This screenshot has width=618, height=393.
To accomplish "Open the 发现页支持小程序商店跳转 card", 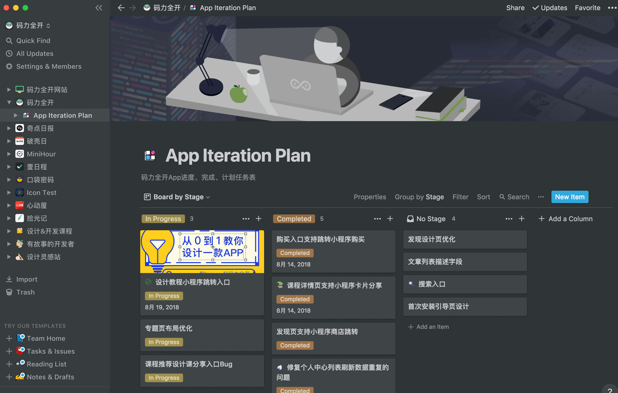I will 334,339.
